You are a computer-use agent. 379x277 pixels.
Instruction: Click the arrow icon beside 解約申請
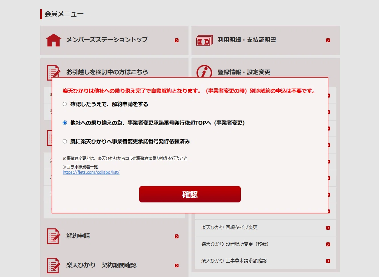(177, 236)
